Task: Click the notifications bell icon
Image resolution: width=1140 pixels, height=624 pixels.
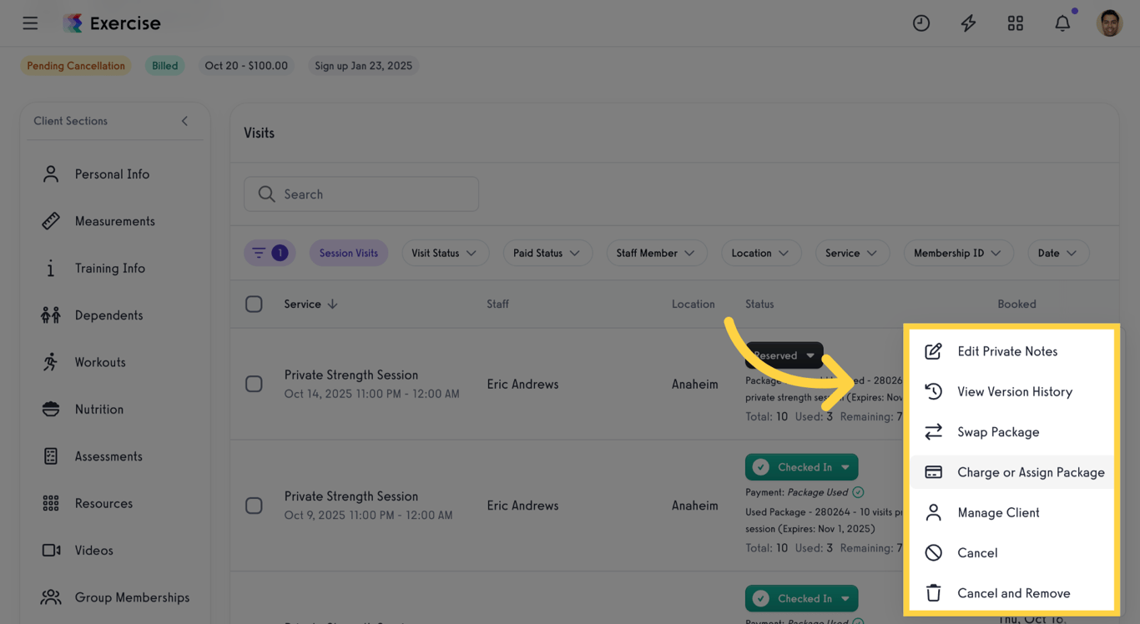Action: click(x=1062, y=23)
